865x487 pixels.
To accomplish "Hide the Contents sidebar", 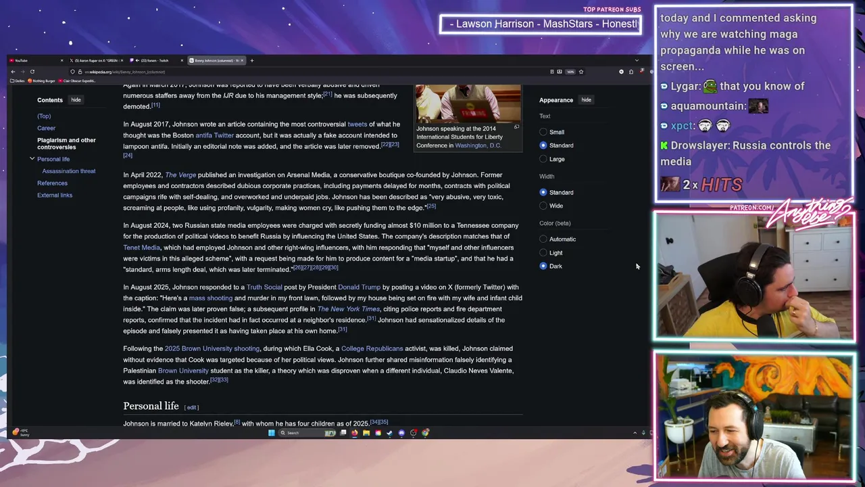I will point(76,100).
